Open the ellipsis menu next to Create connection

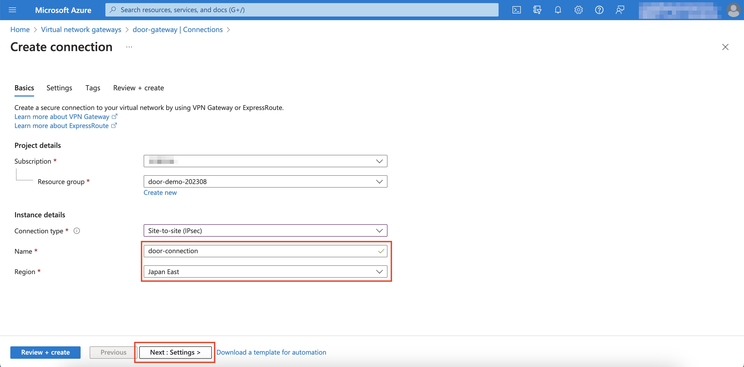129,47
